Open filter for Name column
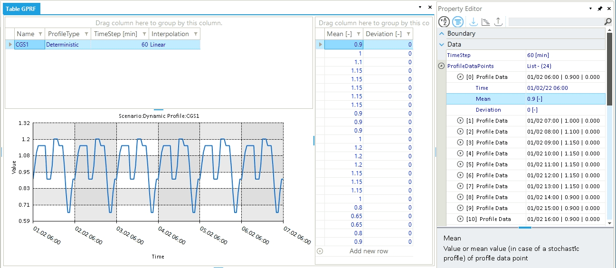Viewport: 616px width, 268px height. (40, 34)
